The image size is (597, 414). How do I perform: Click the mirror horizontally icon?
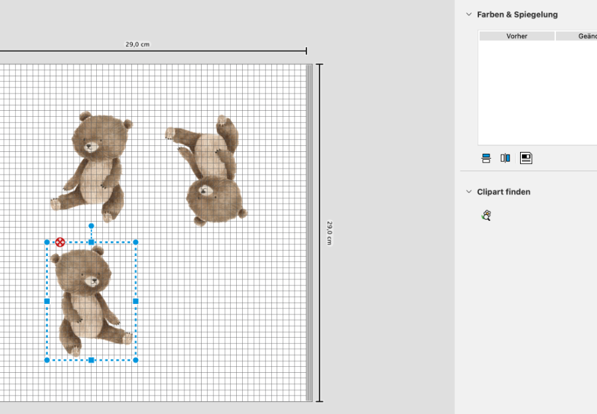505,158
